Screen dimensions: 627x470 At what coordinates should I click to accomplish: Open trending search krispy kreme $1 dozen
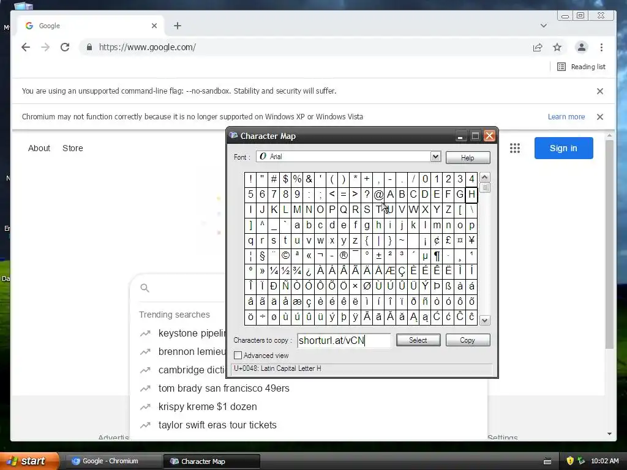208,407
